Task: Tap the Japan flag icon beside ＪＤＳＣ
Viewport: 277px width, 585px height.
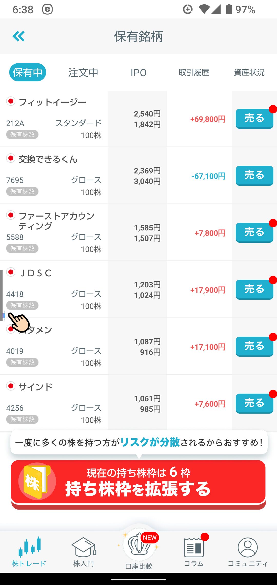Action: tap(11, 272)
